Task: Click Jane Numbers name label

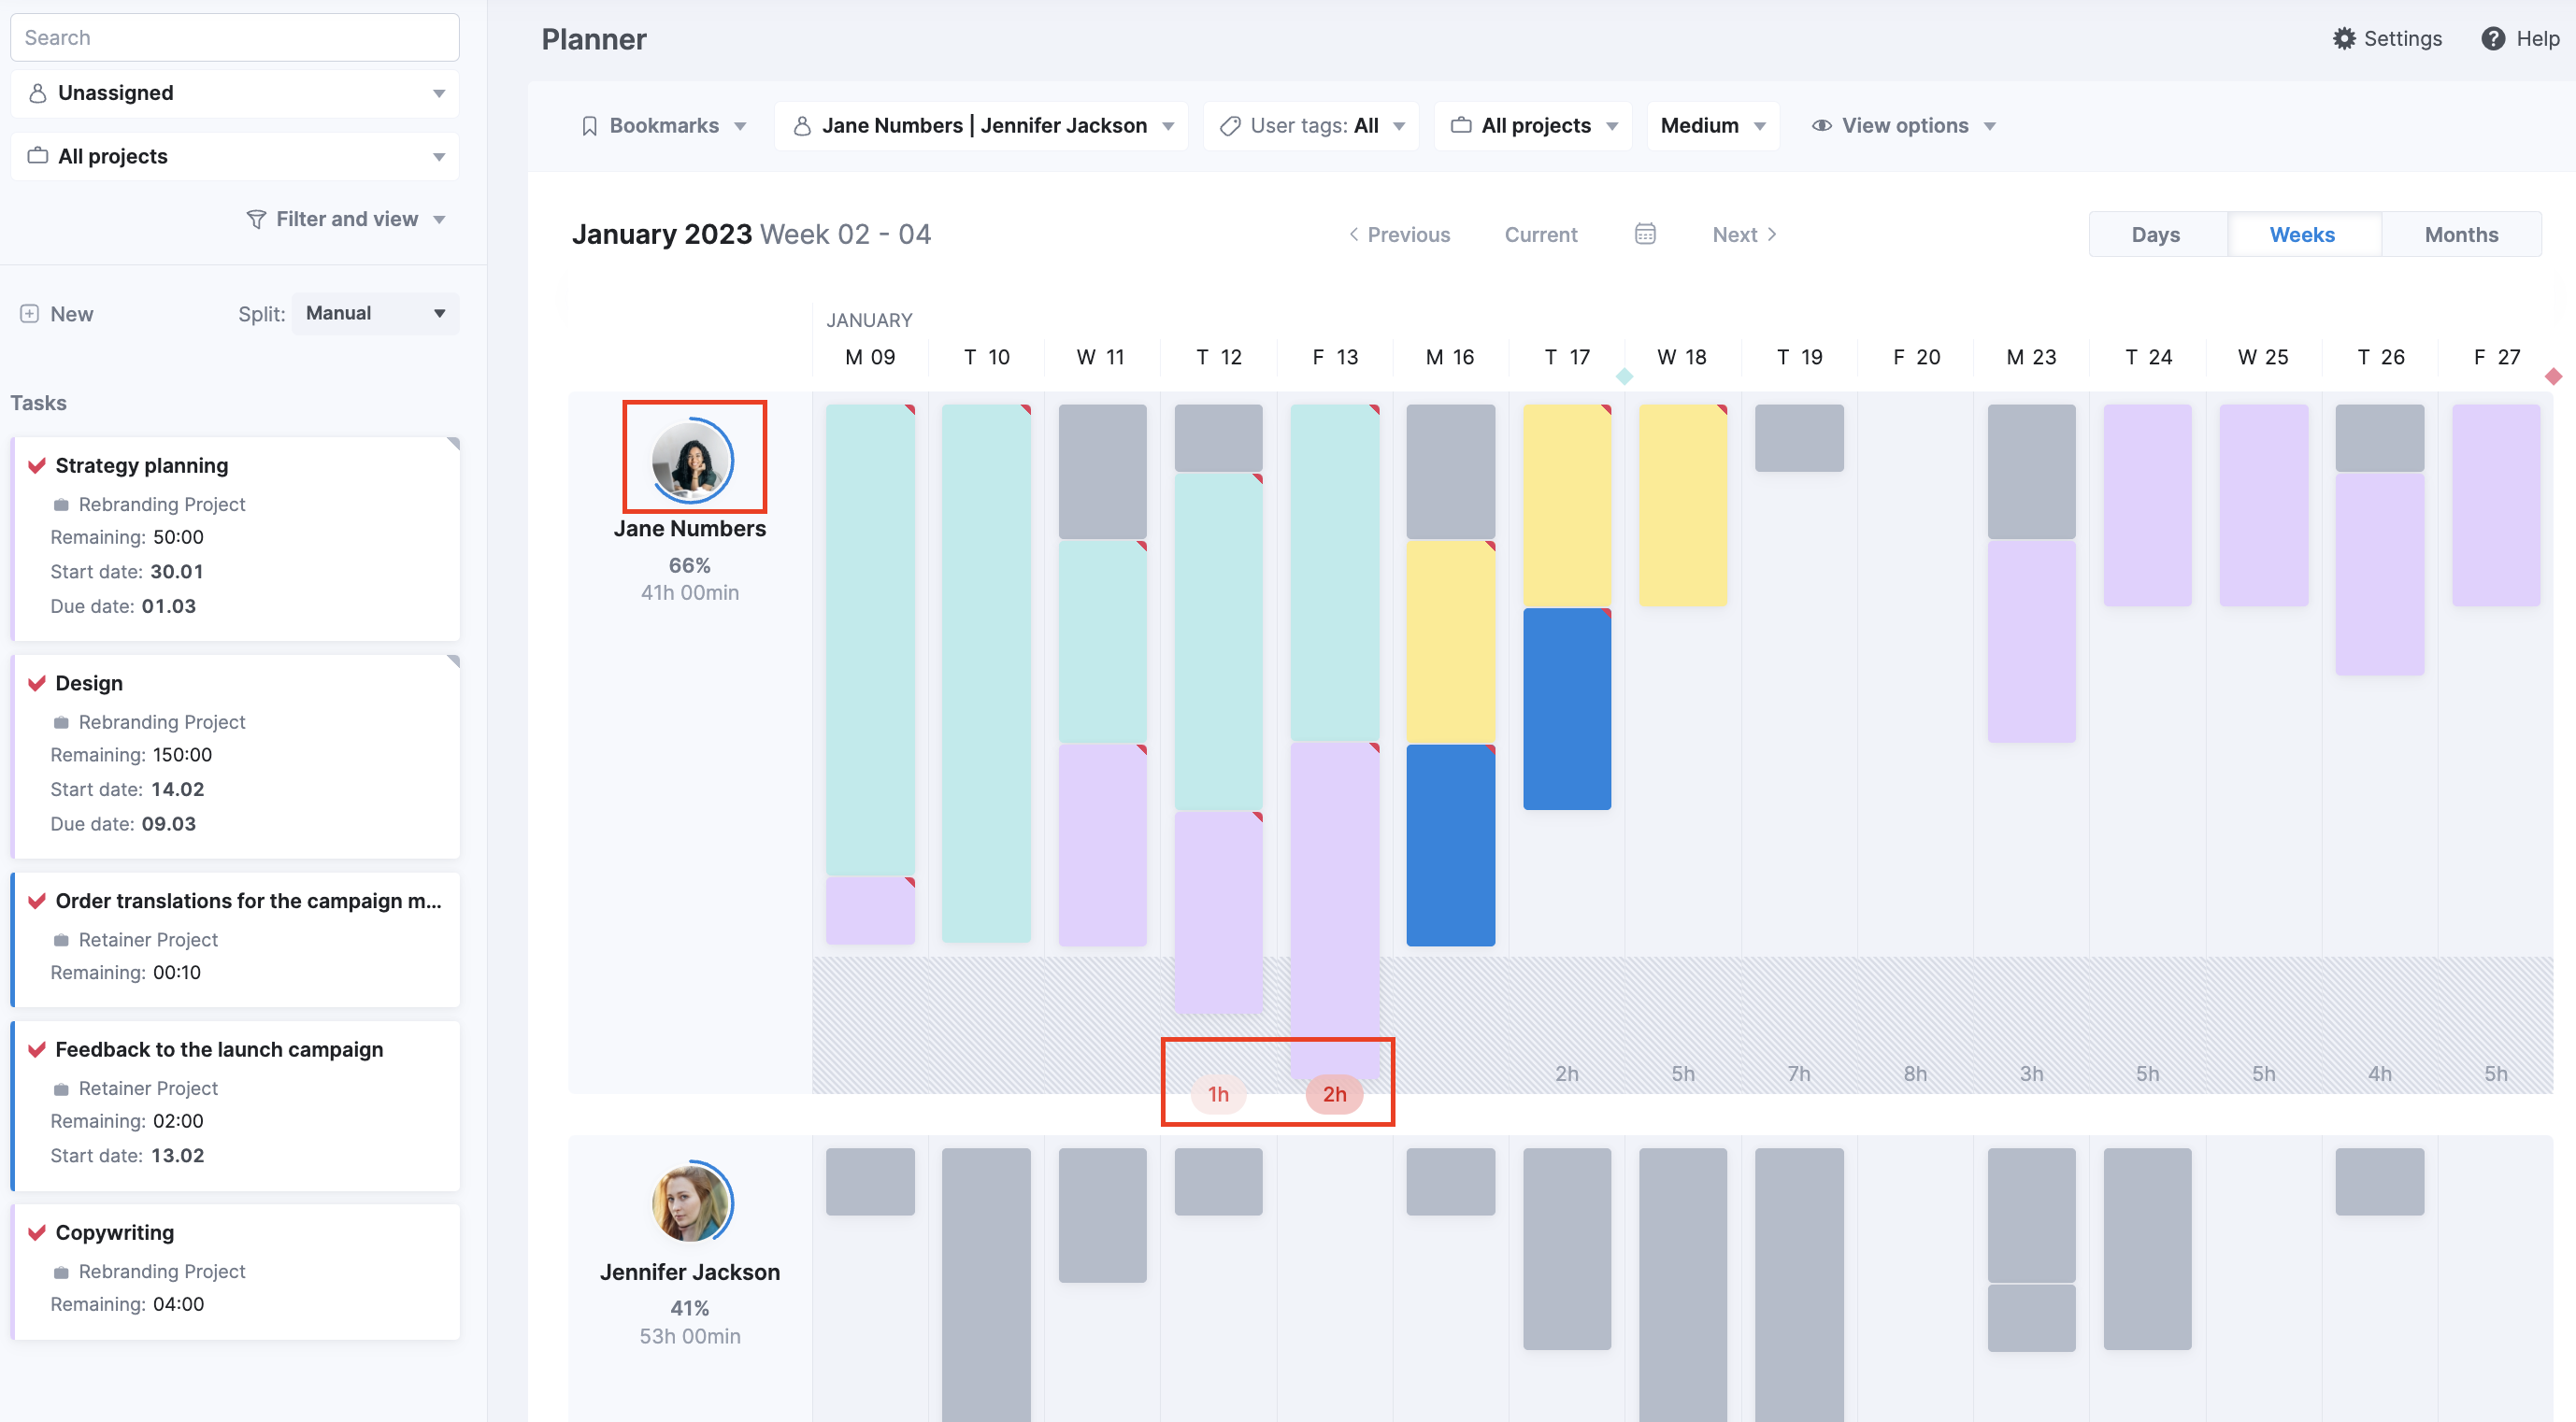Action: pos(690,529)
